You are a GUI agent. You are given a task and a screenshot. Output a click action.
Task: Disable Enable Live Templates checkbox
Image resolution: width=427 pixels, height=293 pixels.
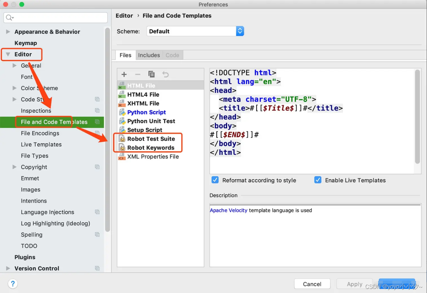(318, 180)
